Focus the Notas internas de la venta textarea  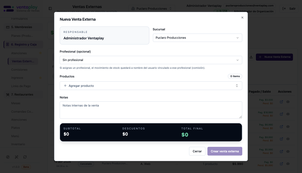(x=151, y=110)
